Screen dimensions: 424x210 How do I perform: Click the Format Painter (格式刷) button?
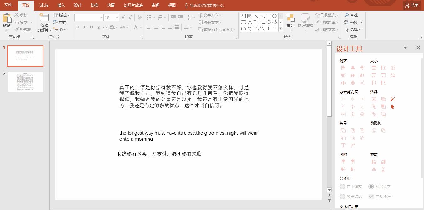point(23,29)
